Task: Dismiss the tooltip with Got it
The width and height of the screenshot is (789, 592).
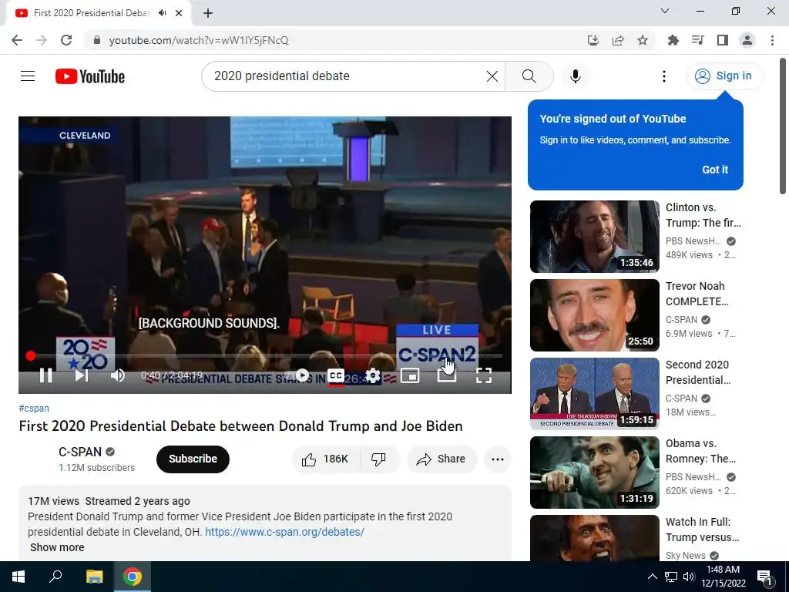Action: point(715,170)
